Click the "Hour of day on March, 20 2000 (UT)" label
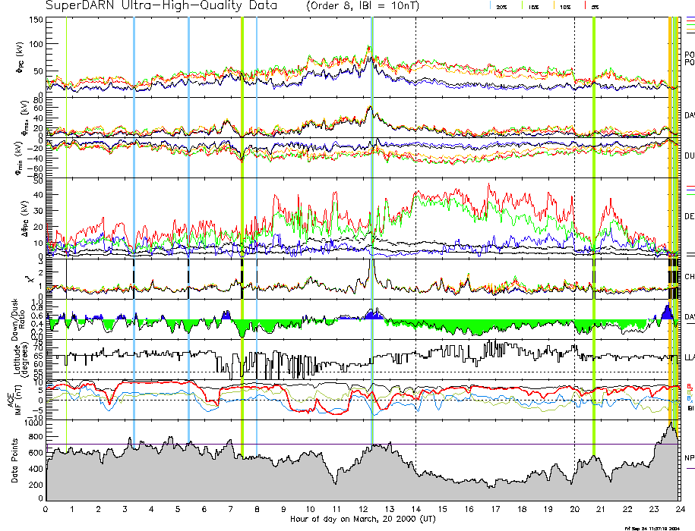The height and width of the screenshot is (531, 695). [x=363, y=520]
